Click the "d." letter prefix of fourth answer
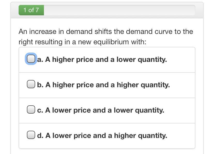Viewport: 214px width, 154px height. (40, 136)
